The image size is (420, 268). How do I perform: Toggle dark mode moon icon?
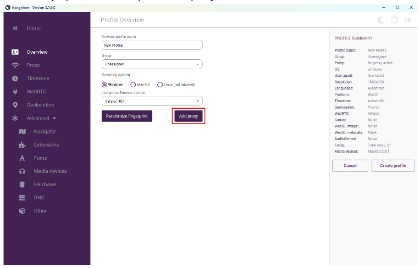tap(382, 20)
